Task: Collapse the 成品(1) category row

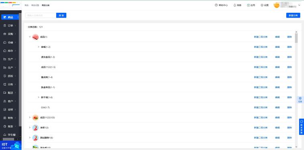Action: tap(30, 37)
